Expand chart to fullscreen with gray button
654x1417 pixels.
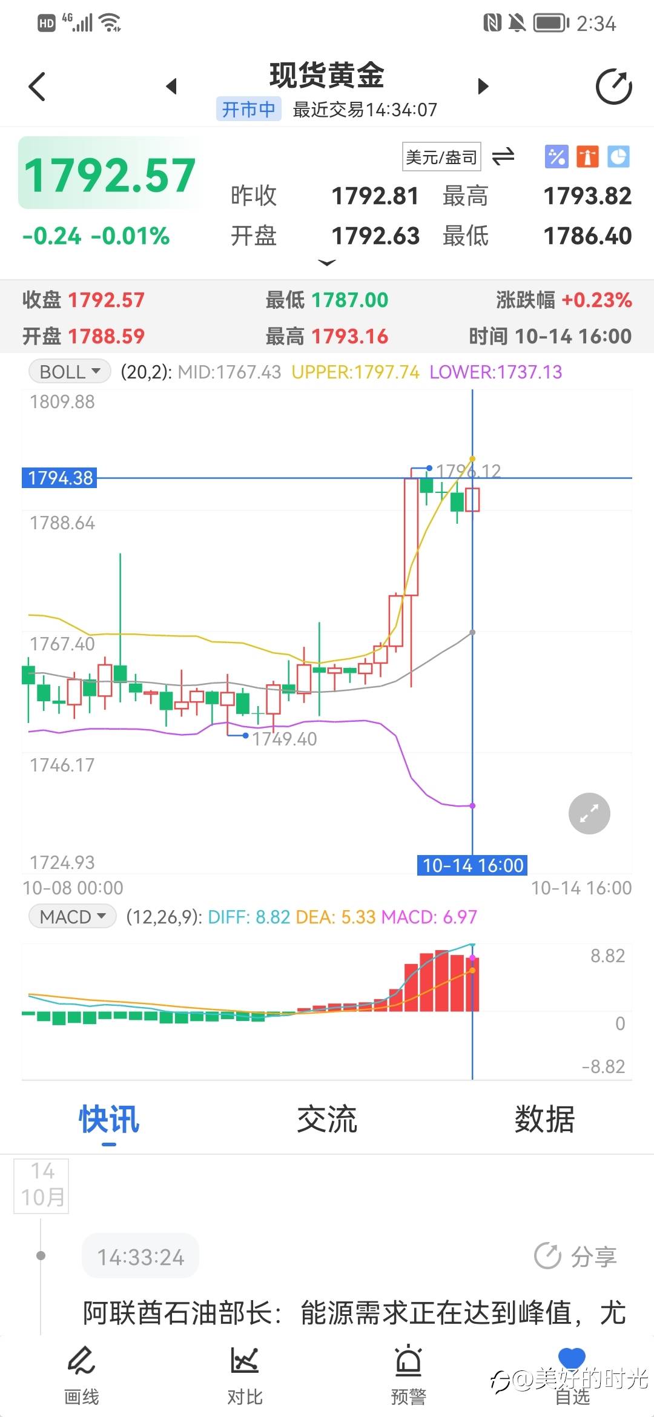click(589, 813)
